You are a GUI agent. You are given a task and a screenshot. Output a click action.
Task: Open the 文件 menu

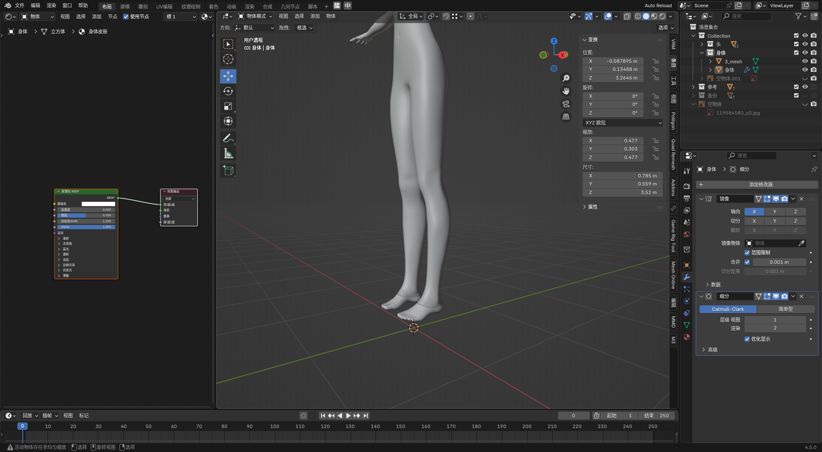click(x=20, y=6)
